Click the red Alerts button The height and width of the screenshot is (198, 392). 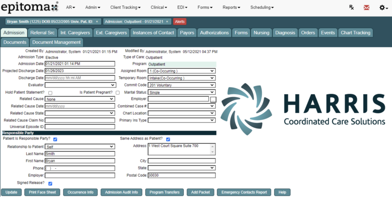pos(180,22)
